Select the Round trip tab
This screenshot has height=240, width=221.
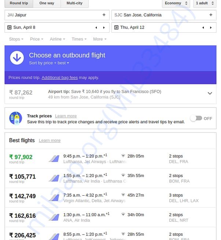click(19, 3)
